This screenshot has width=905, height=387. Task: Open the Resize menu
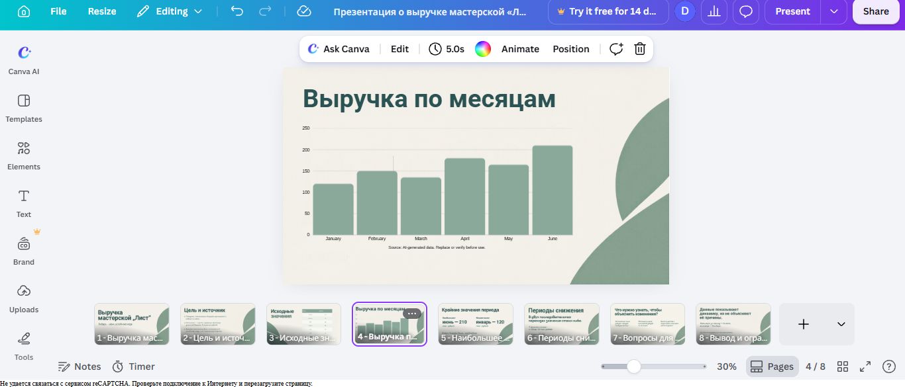tap(102, 11)
